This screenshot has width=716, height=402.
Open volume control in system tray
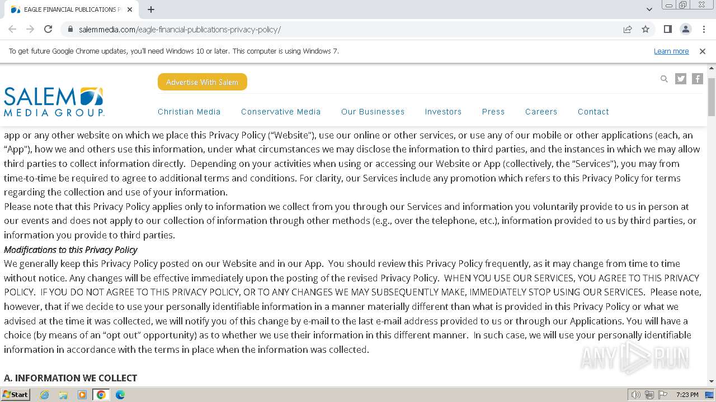(x=636, y=395)
